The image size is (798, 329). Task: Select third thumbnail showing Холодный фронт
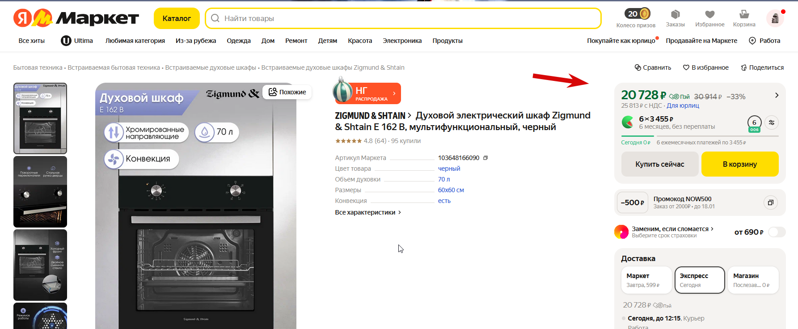coord(40,265)
